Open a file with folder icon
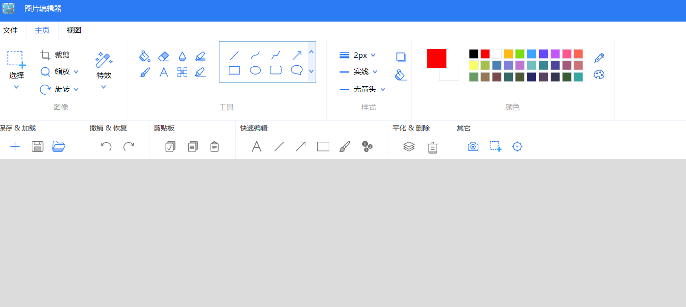The width and height of the screenshot is (686, 307). [x=59, y=146]
